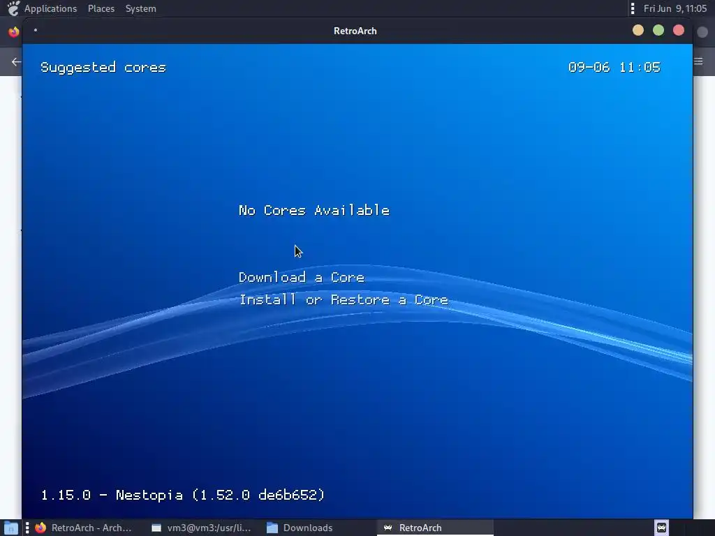
Task: Maximize RetroArch with the green button
Action: (x=658, y=31)
